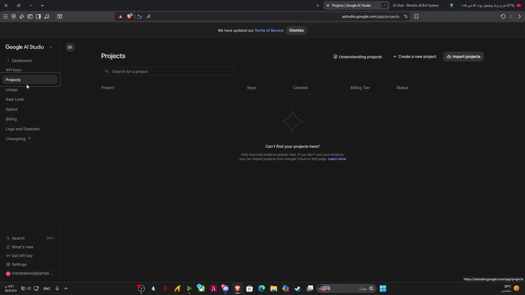The image size is (525, 295).
Task: Expand the Google AI Studio dropdown chevron
Action: 51,47
